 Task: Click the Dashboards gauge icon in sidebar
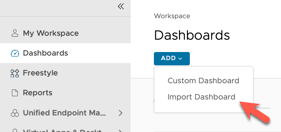(15, 53)
